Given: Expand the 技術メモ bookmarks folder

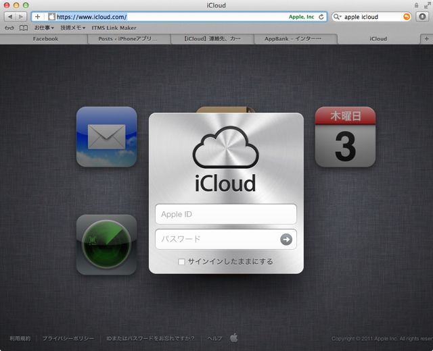Looking at the screenshot, I should [x=73, y=28].
